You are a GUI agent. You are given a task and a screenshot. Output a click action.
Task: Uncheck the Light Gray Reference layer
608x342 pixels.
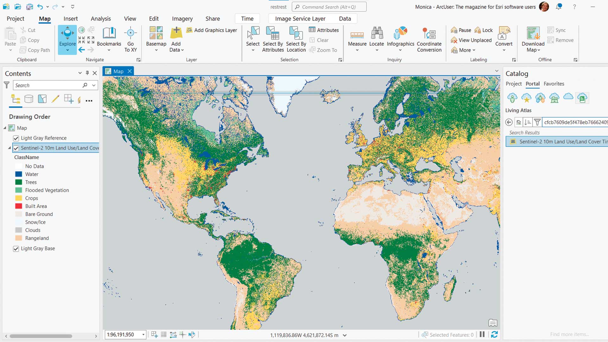coord(16,138)
